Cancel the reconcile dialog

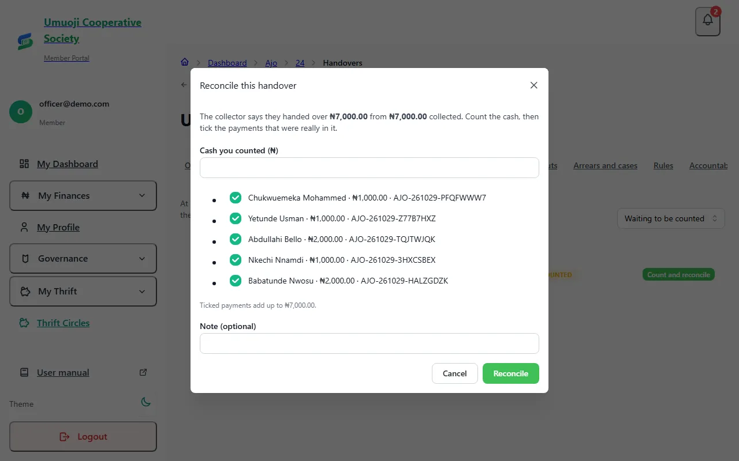(x=455, y=373)
